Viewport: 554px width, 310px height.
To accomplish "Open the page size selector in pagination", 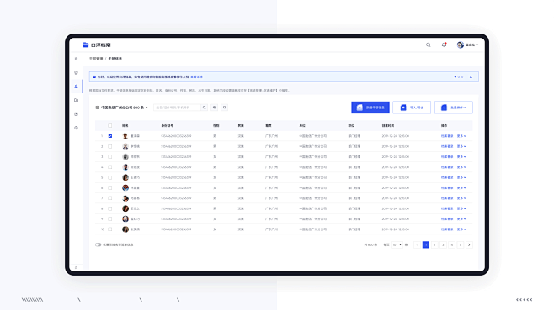I will [x=397, y=244].
